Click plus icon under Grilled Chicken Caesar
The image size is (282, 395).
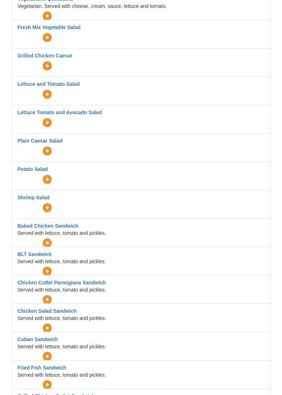point(47,66)
